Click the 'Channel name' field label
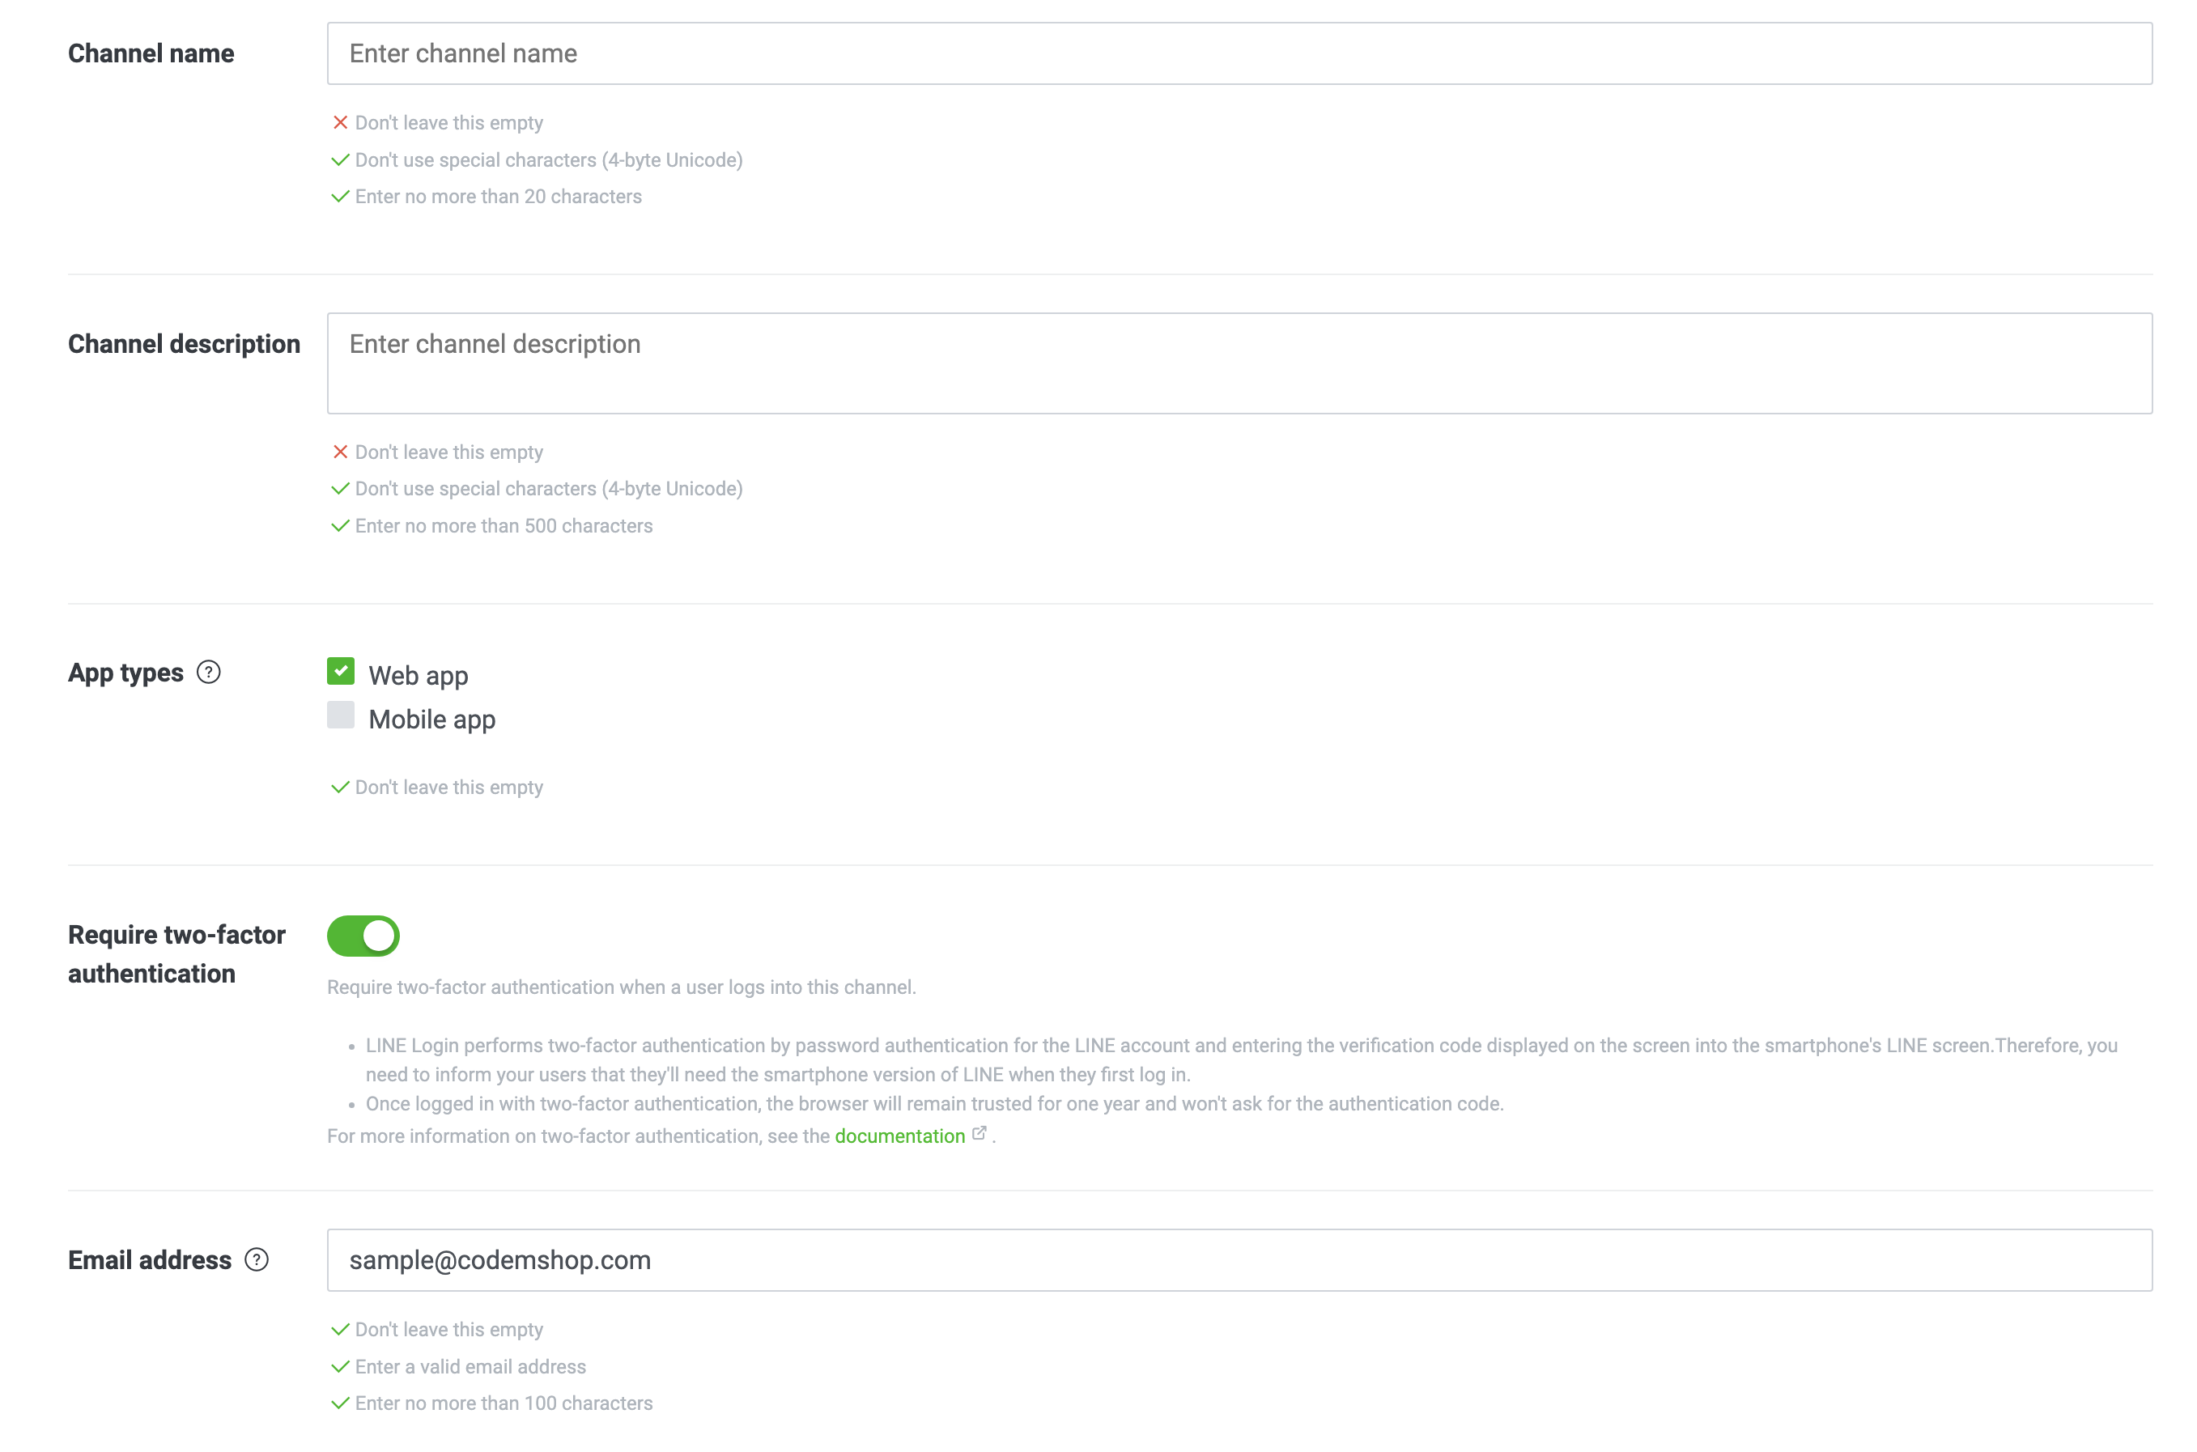 point(151,53)
